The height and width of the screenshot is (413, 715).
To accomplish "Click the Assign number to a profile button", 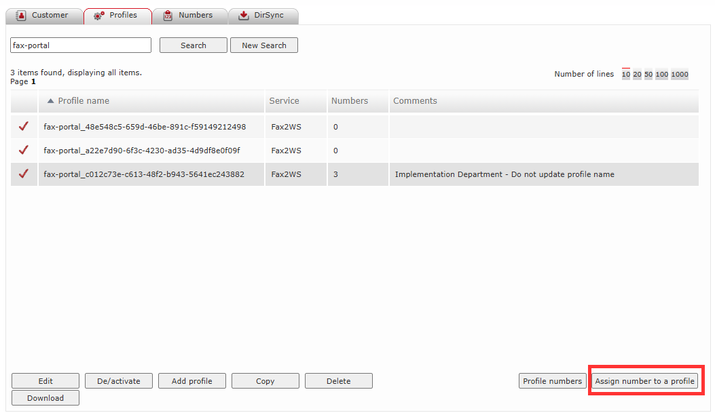I will point(644,380).
